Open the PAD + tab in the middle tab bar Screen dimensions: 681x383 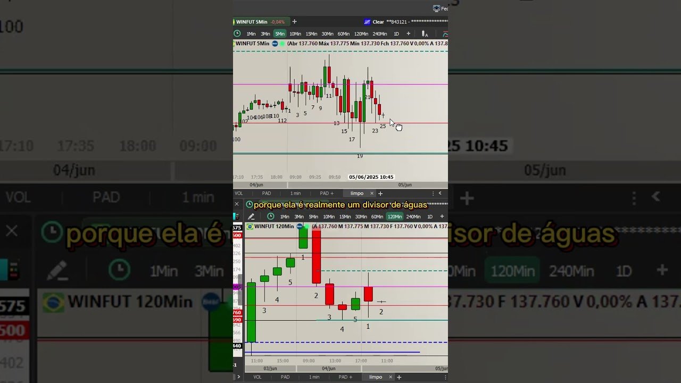point(327,194)
